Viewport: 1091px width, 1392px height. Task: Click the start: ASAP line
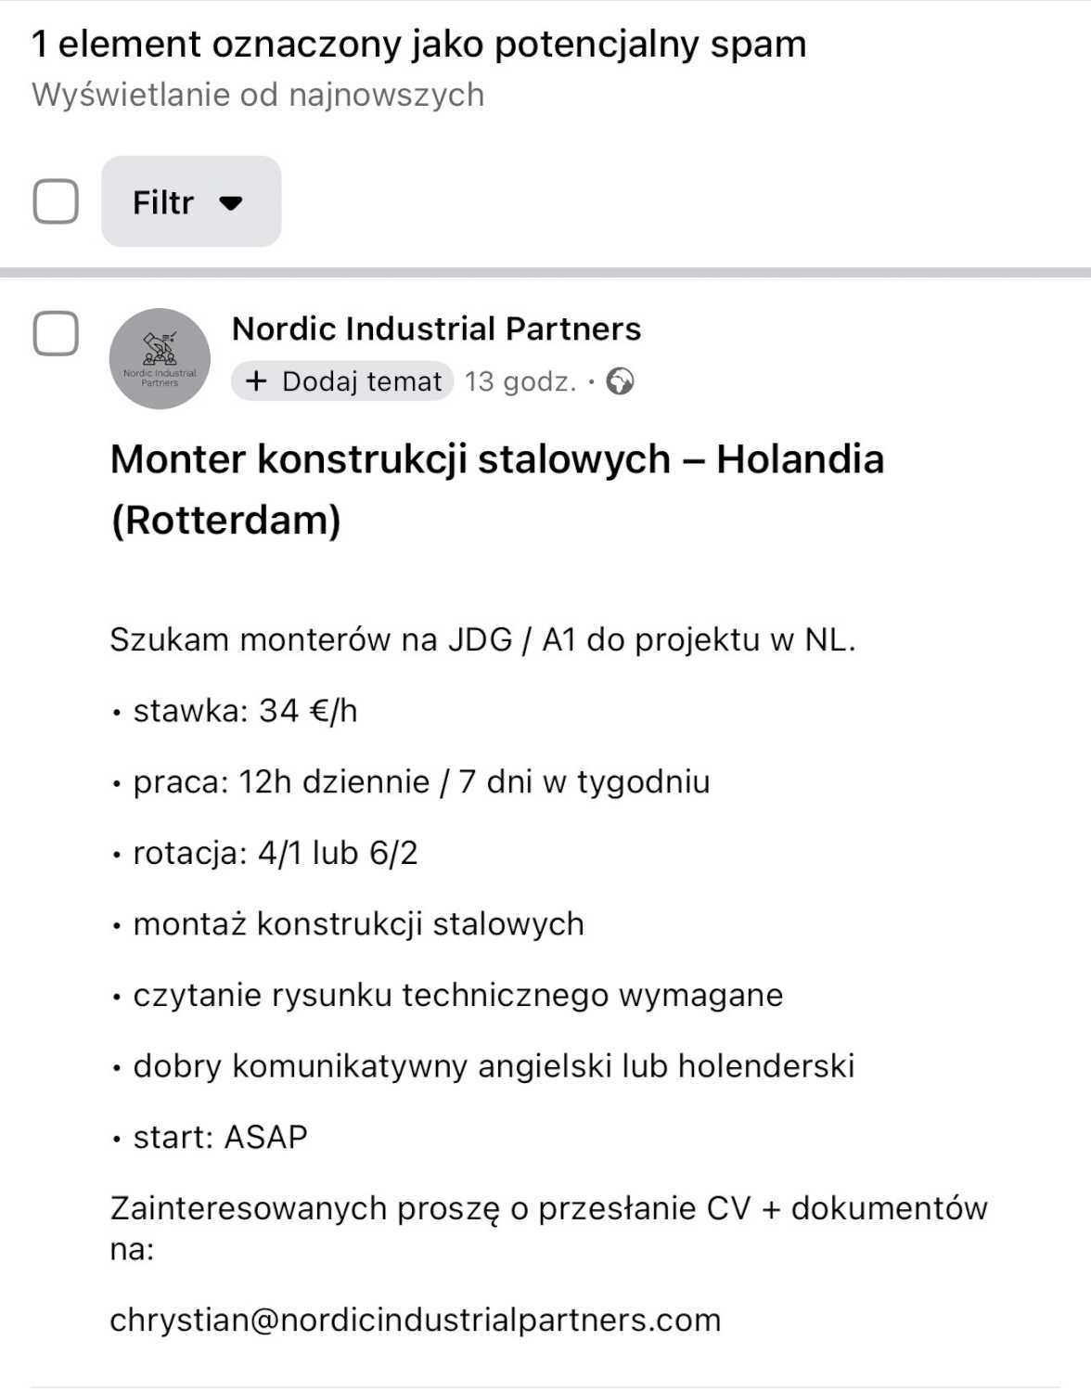point(220,1137)
